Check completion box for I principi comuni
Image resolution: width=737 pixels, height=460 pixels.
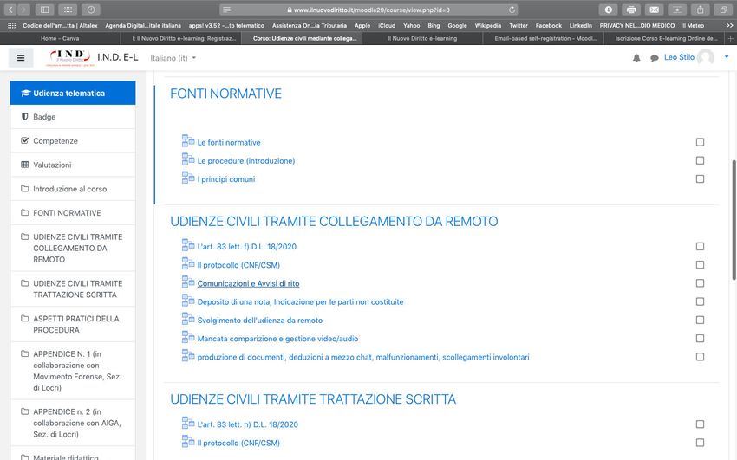coord(700,178)
